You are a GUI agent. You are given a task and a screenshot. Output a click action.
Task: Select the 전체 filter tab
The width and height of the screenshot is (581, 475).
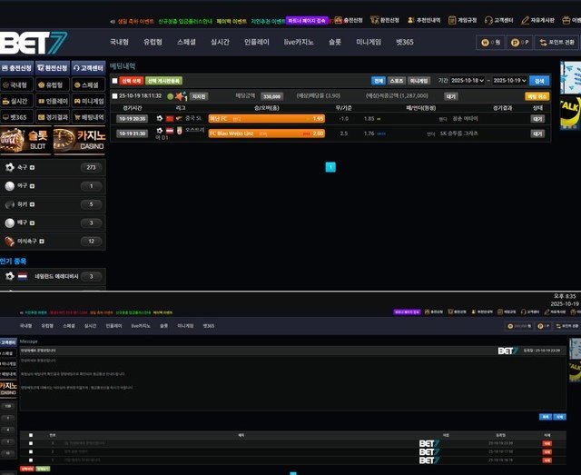pyautogui.click(x=379, y=81)
